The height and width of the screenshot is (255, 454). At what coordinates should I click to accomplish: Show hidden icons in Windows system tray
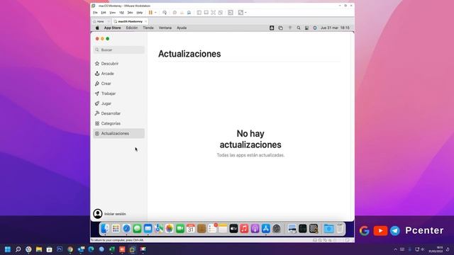(x=396, y=249)
